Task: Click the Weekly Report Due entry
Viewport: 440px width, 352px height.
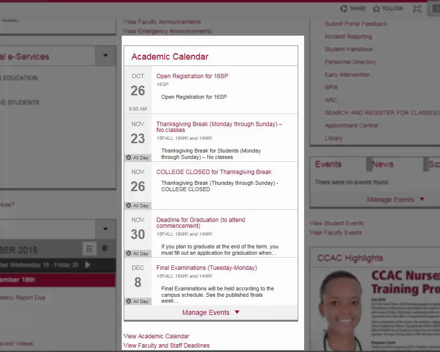Action: coord(23,298)
